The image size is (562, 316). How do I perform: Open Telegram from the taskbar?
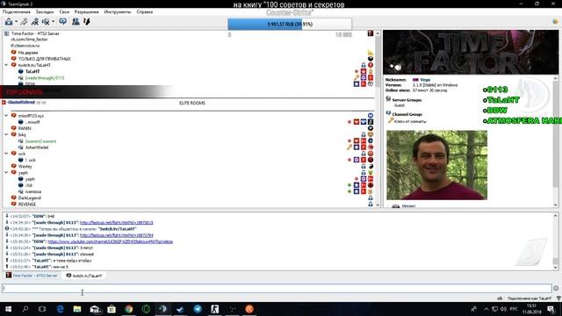198,309
